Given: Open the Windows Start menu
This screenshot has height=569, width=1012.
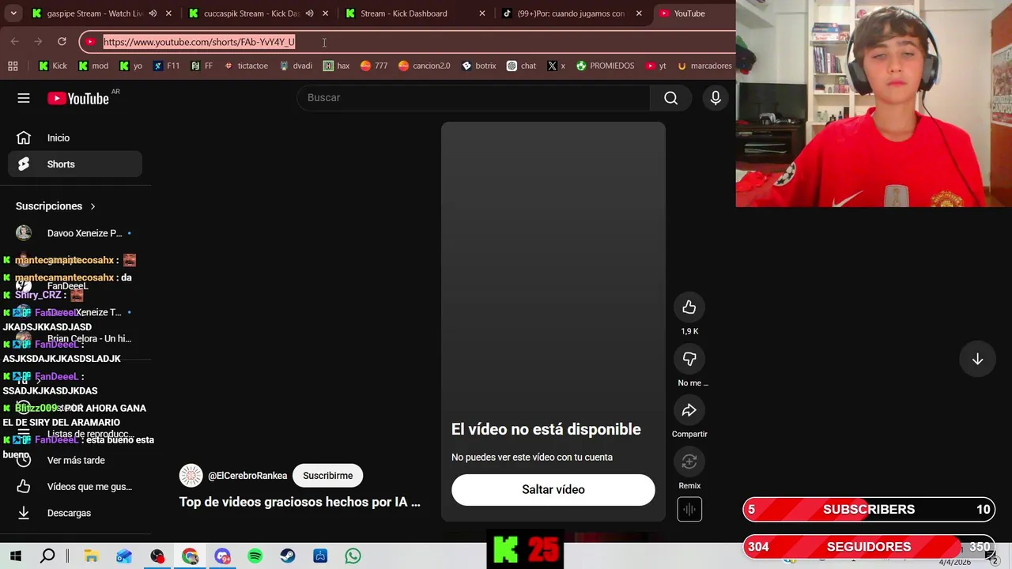Looking at the screenshot, I should click(x=16, y=556).
